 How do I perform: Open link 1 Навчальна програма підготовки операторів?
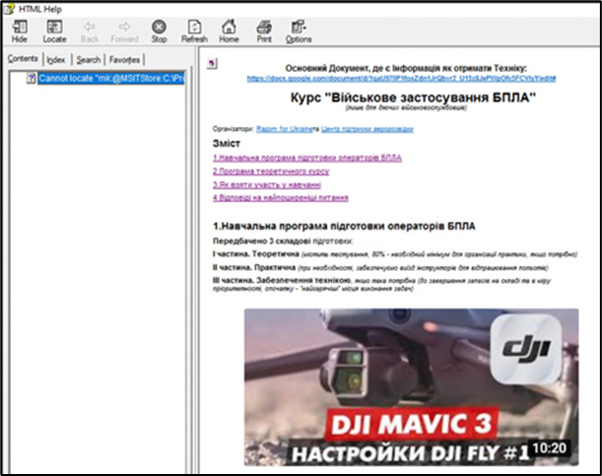[x=307, y=158]
